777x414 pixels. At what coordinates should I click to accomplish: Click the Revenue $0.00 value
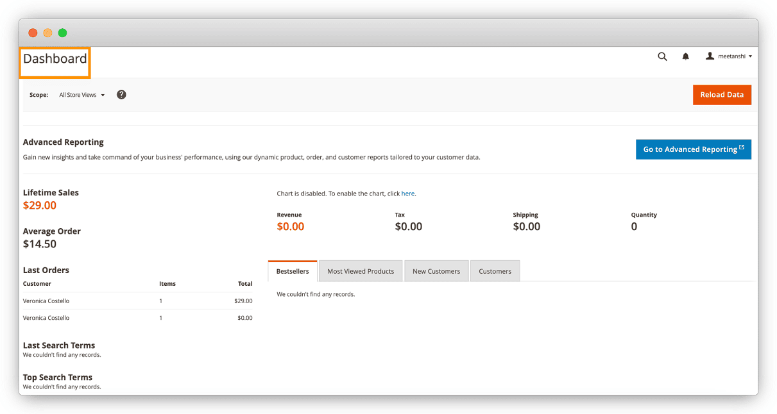click(291, 226)
